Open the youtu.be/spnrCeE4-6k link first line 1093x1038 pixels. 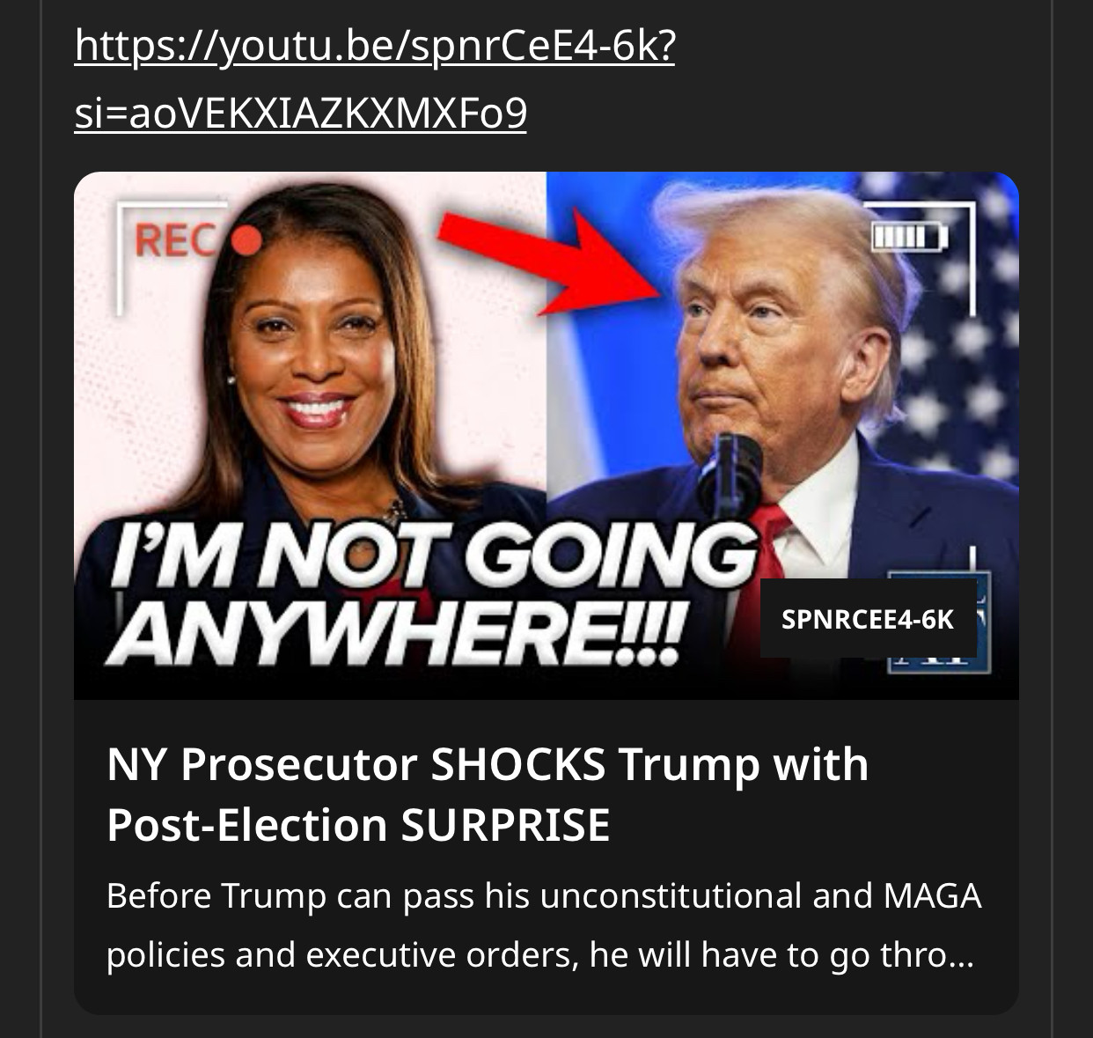point(375,47)
